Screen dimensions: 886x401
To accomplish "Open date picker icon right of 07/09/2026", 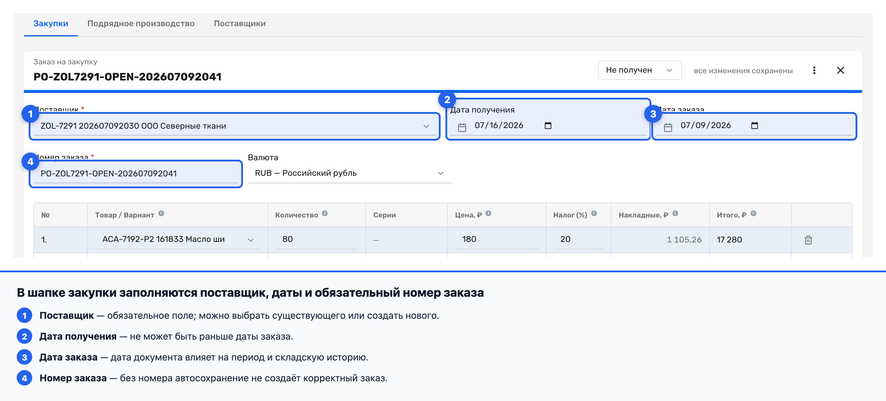I will [754, 126].
